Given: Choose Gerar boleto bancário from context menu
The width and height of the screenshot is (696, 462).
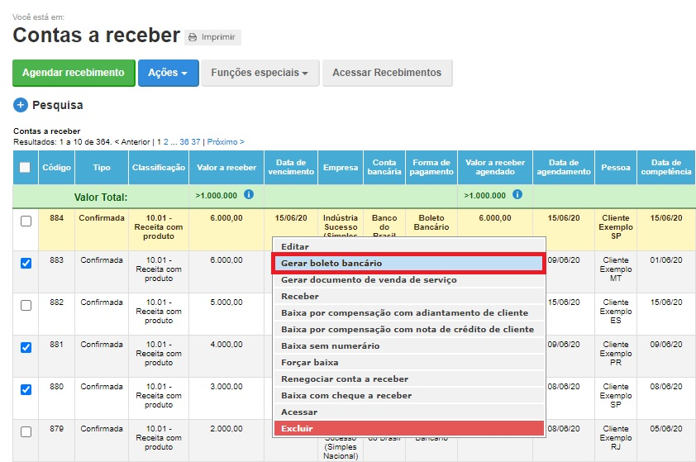Looking at the screenshot, I should [x=408, y=264].
